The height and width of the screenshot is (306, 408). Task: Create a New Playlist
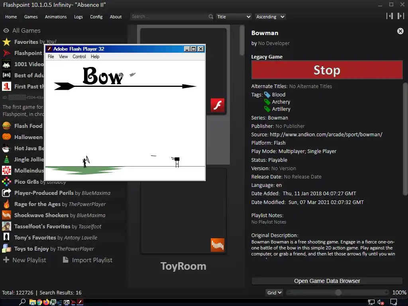[24, 260]
